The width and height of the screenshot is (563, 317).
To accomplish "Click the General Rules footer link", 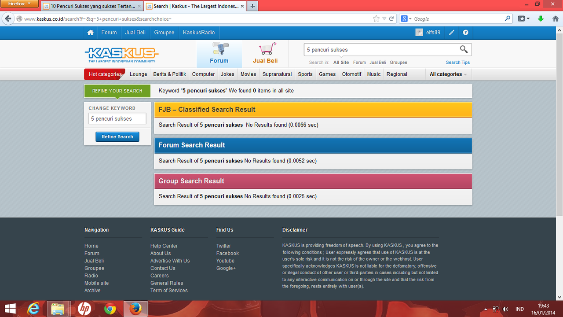I will pos(167,283).
